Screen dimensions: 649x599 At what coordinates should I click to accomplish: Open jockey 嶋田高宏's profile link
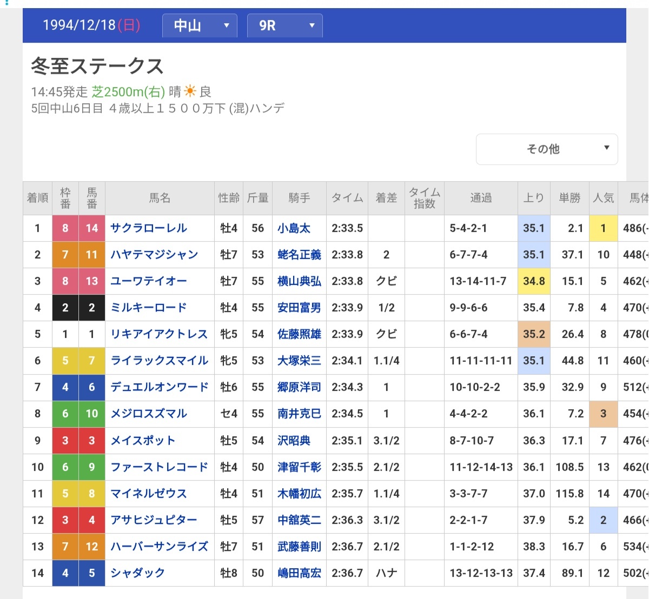click(299, 573)
